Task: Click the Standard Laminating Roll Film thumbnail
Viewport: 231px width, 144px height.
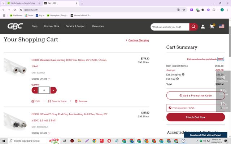Action: pyautogui.click(x=15, y=66)
